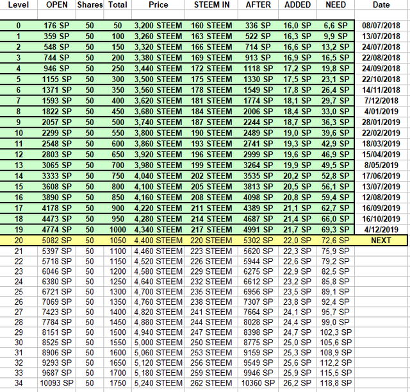Select the Date header cell
The height and width of the screenshot is (392, 410).
(381, 4)
